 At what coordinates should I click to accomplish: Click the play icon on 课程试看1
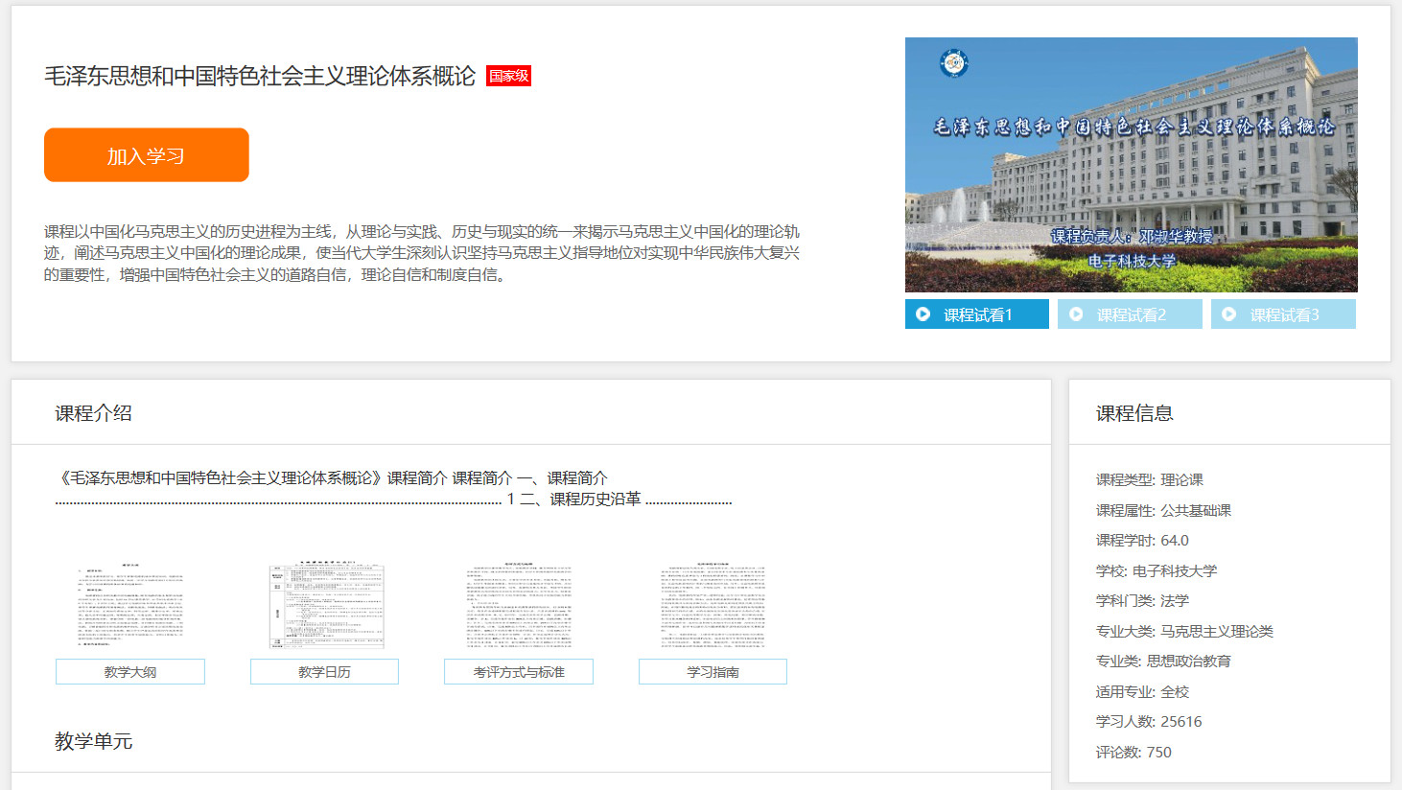pos(923,314)
